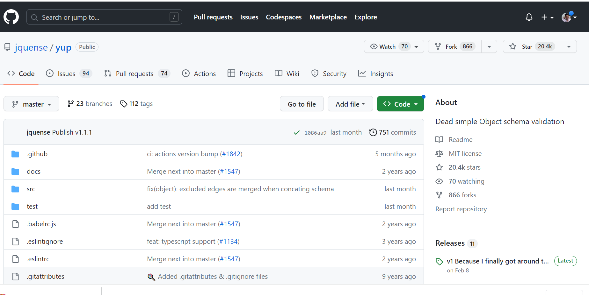Open the Publish v1.1.1 commit message

[72, 132]
